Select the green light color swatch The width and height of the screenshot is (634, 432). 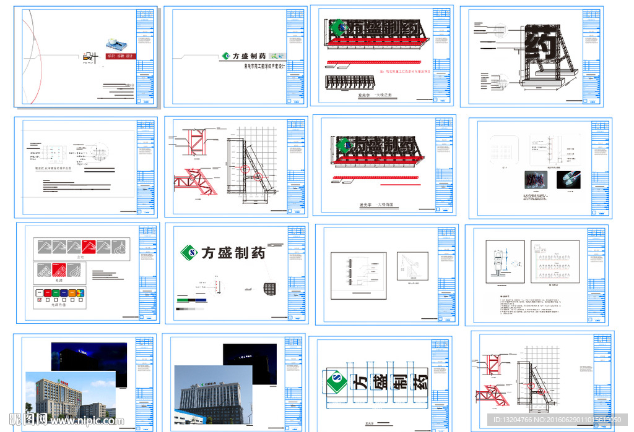click(56, 293)
